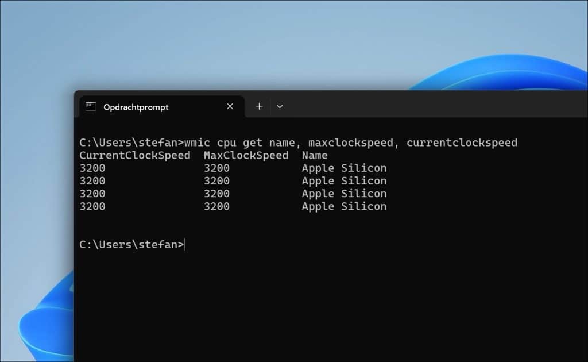Click the second row CurrentClockSpeed 3200 value
This screenshot has height=362, width=588.
92,181
